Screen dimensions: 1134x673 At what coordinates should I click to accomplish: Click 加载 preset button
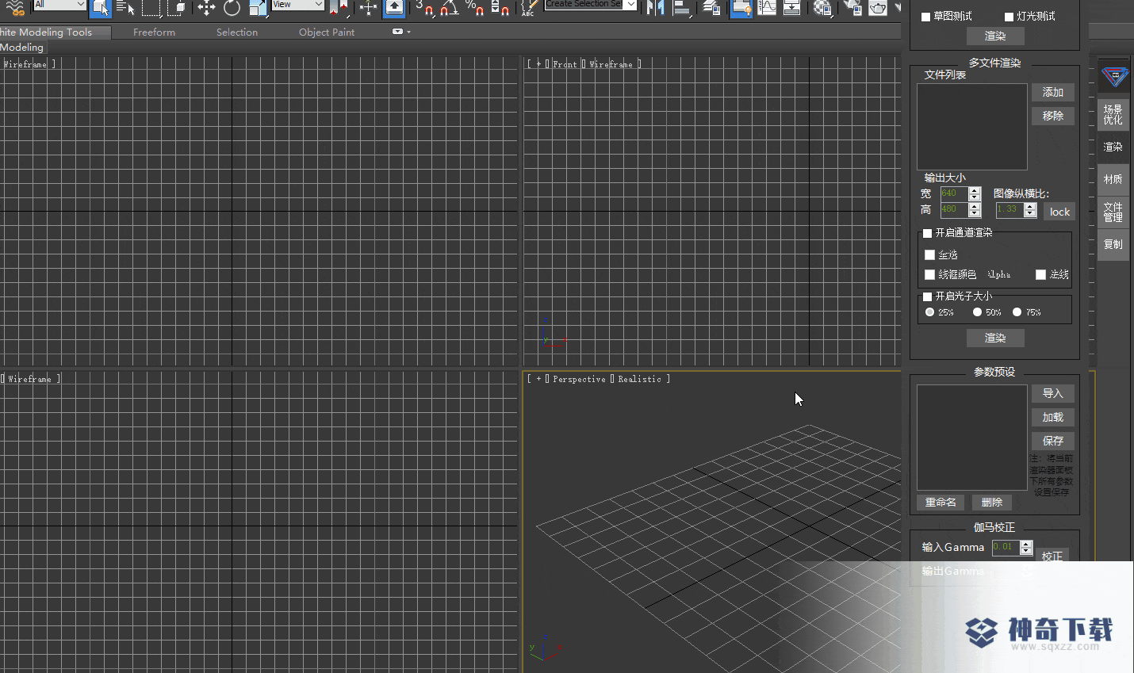pos(1053,418)
